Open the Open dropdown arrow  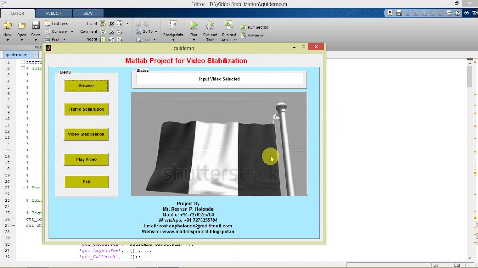[22, 40]
